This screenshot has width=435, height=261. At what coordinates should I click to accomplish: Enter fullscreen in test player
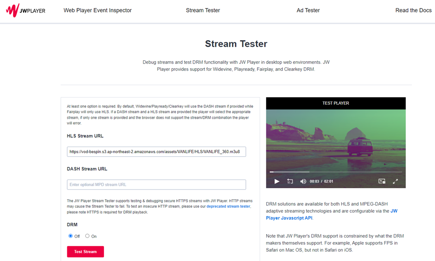395,181
